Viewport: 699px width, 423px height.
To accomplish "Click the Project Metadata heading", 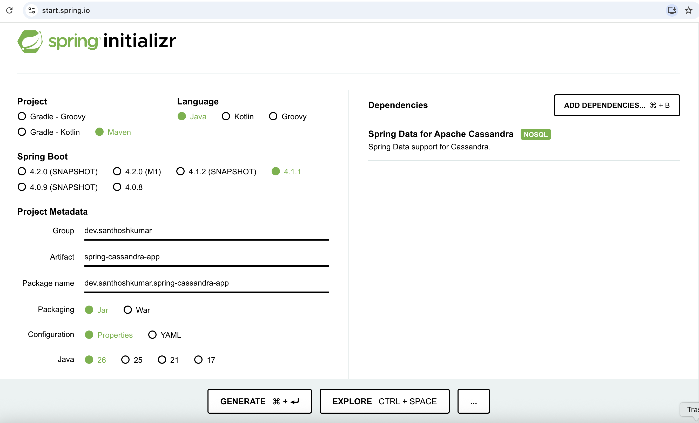I will [x=52, y=212].
